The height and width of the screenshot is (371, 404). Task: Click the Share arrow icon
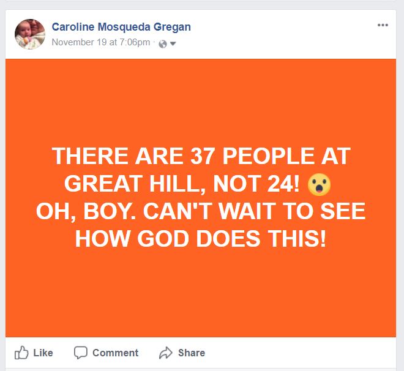coord(165,353)
